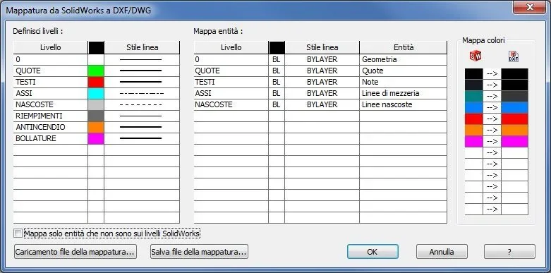This screenshot has height=273, width=551.
Task: Click the Quote entity cell
Action: point(403,71)
